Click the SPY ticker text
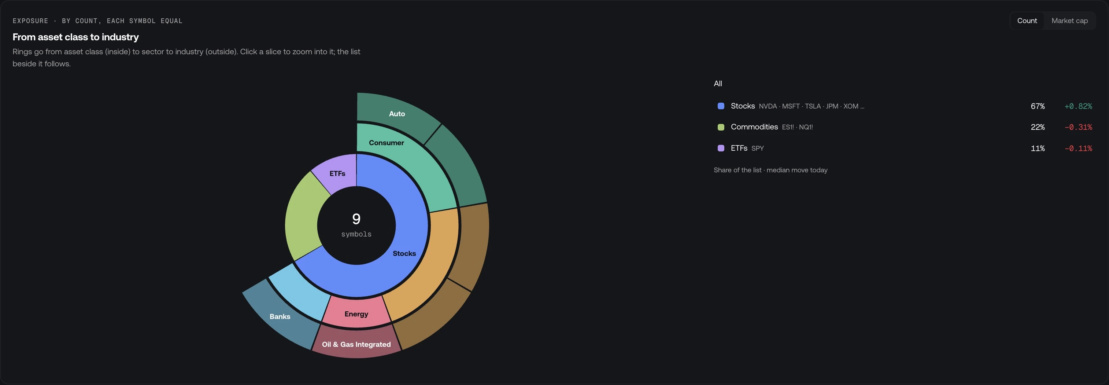The width and height of the screenshot is (1109, 385). [757, 148]
